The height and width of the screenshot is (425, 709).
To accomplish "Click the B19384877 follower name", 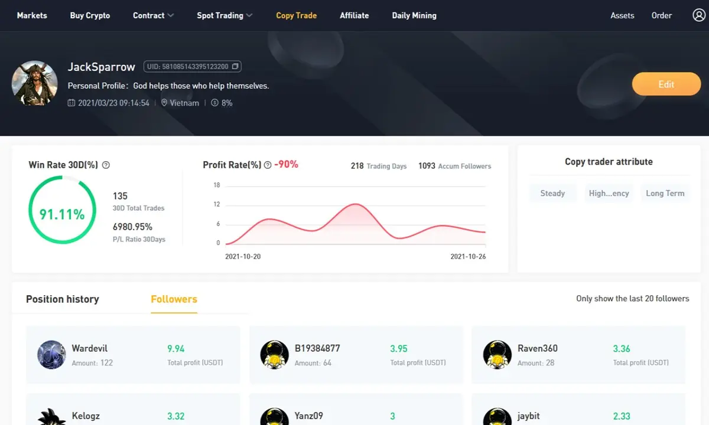I will 317,348.
